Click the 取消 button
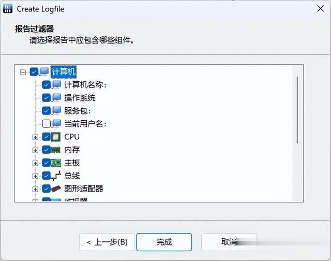The width and height of the screenshot is (331, 261). click(x=229, y=242)
